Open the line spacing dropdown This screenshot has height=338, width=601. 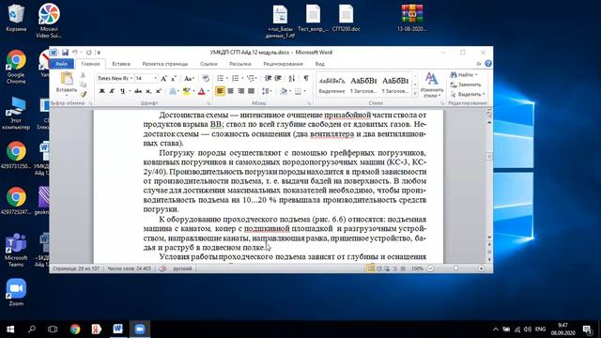coord(267,91)
